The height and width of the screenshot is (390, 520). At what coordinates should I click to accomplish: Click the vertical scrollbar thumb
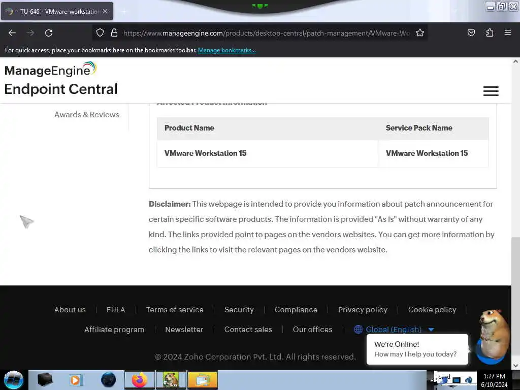click(x=515, y=295)
